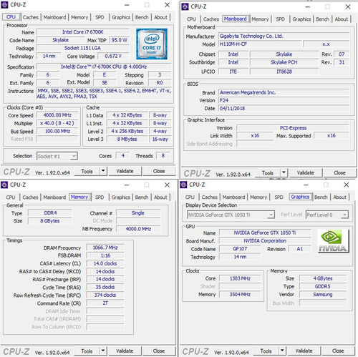Click the processor name field Intel Core i7 6700K
The width and height of the screenshot is (358, 357).
(x=83, y=32)
